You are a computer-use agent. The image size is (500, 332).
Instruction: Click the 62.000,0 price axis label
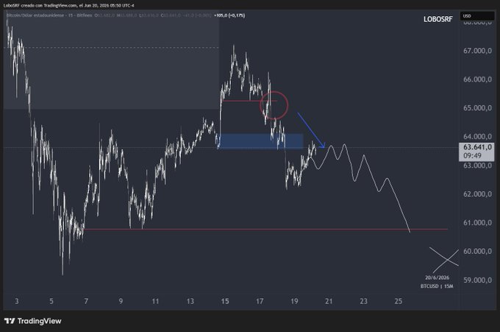[x=477, y=194]
